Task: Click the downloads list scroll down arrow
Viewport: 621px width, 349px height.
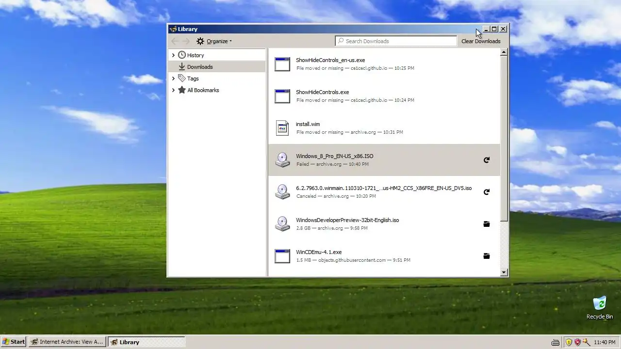Action: tap(504, 272)
